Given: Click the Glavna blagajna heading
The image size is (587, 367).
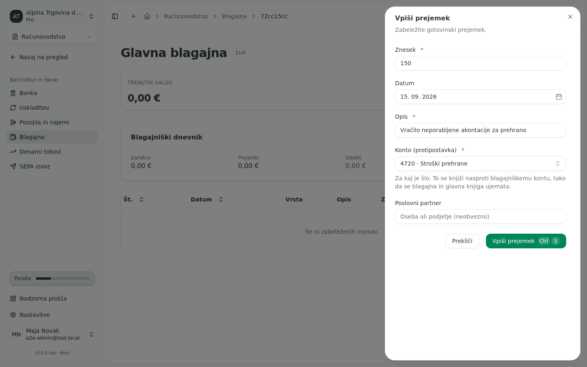Looking at the screenshot, I should (174, 53).
